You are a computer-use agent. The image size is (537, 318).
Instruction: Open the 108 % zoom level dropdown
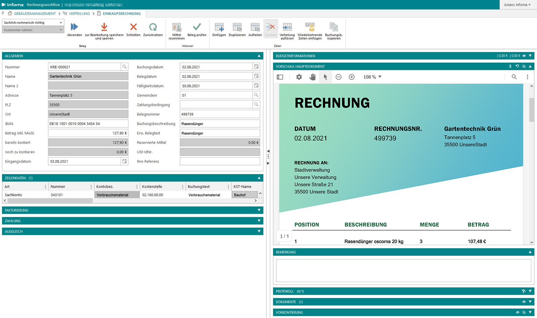(x=372, y=77)
